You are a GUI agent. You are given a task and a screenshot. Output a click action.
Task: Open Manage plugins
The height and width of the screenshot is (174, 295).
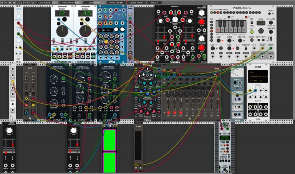click(x=116, y=3)
